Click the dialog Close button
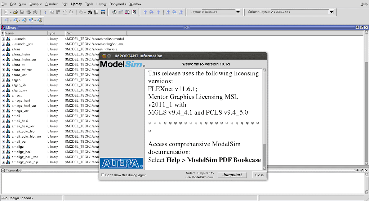Image resolution: width=369 pixels, height=201 pixels. click(259, 175)
